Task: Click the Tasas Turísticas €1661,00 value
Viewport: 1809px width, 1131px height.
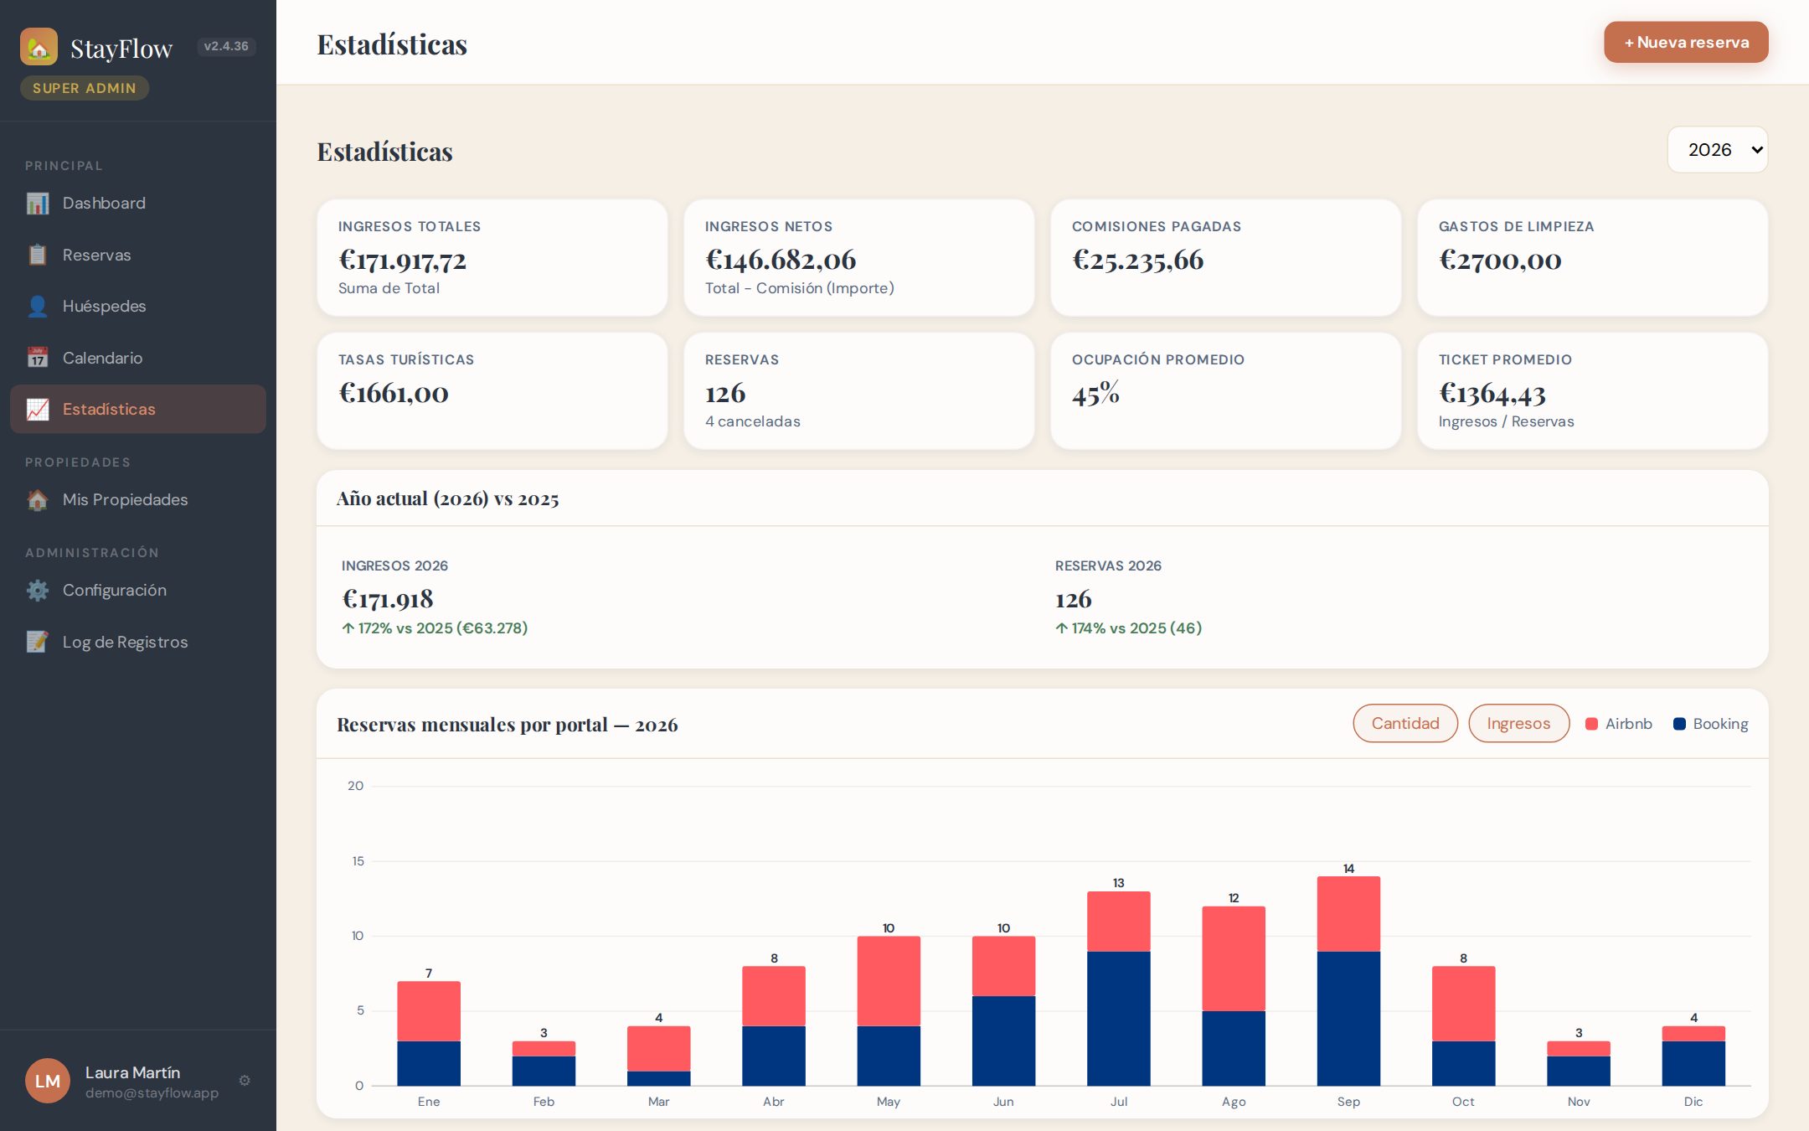Action: pos(394,393)
